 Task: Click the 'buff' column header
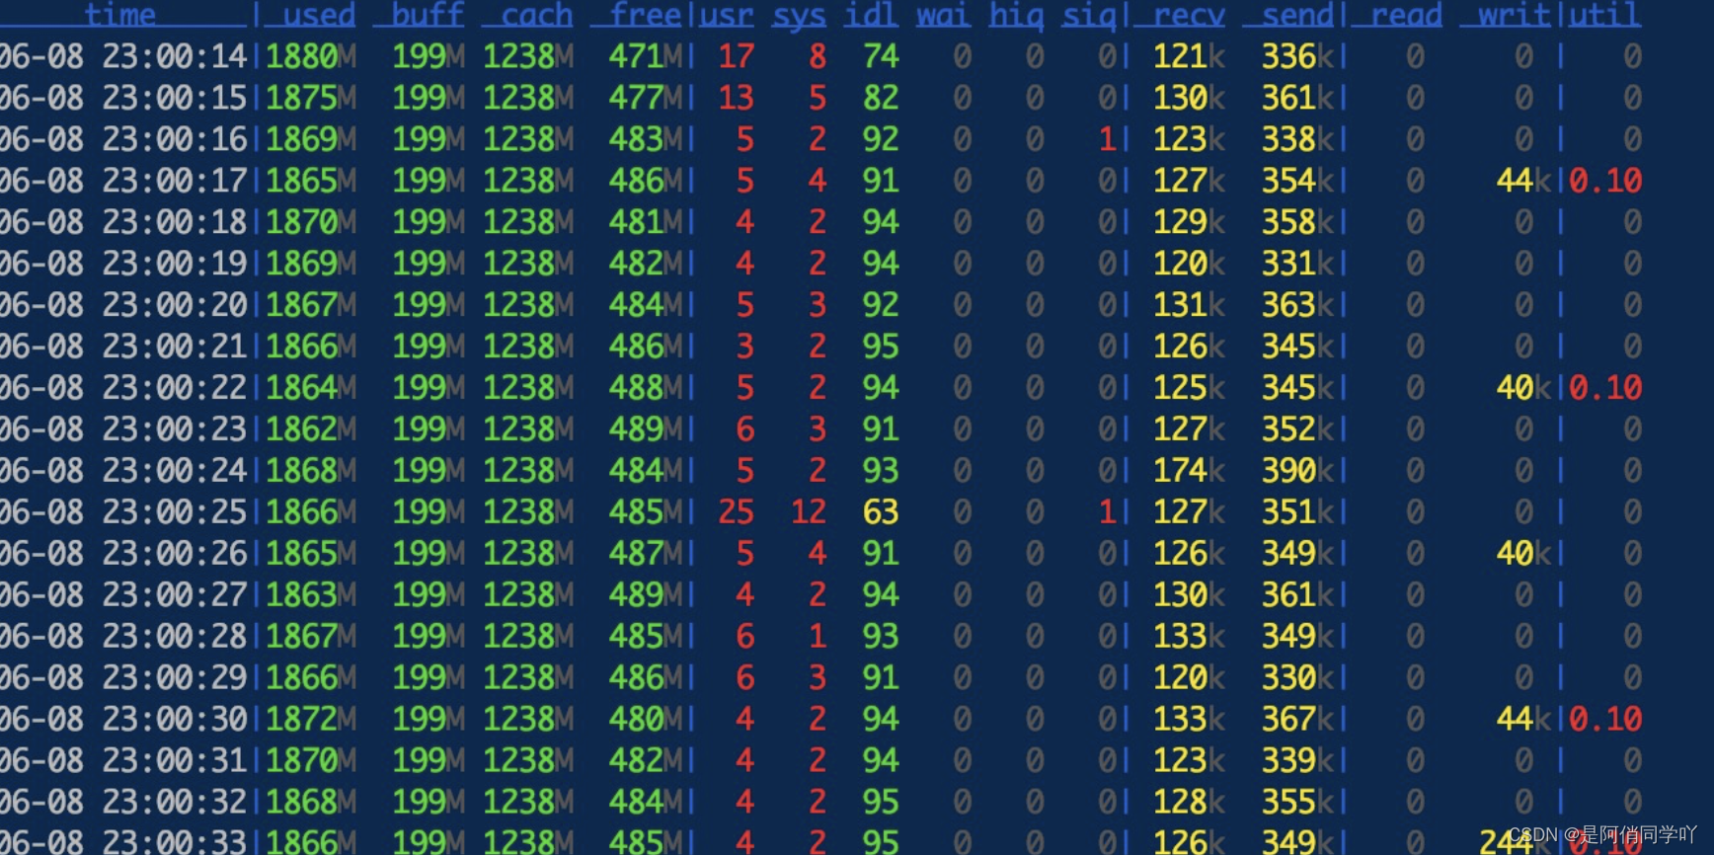(x=428, y=15)
